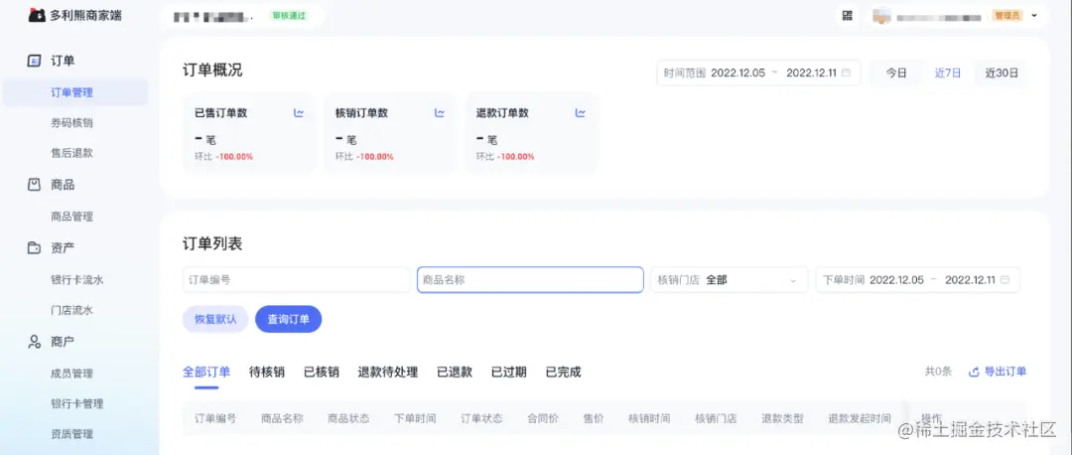Open 券码核销 in the sidebar
Viewport: 1072px width, 455px height.
71,123
